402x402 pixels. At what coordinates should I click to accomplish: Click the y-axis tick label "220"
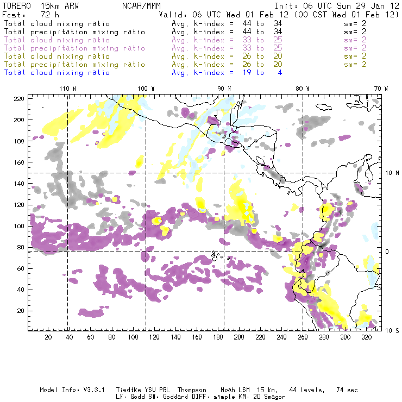tap(19, 99)
